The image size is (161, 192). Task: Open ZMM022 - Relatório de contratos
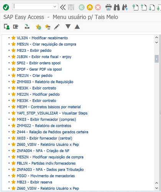pos(44,126)
